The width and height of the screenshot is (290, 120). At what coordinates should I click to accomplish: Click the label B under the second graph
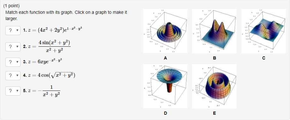[x=214, y=58]
